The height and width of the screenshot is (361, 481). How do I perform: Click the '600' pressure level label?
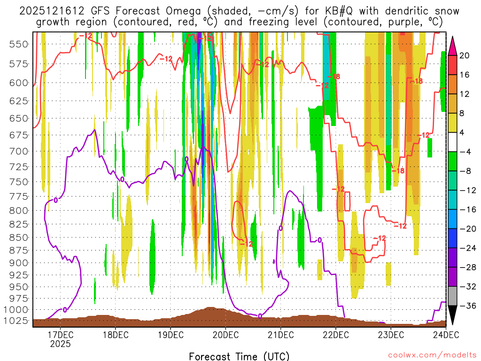(x=19, y=83)
